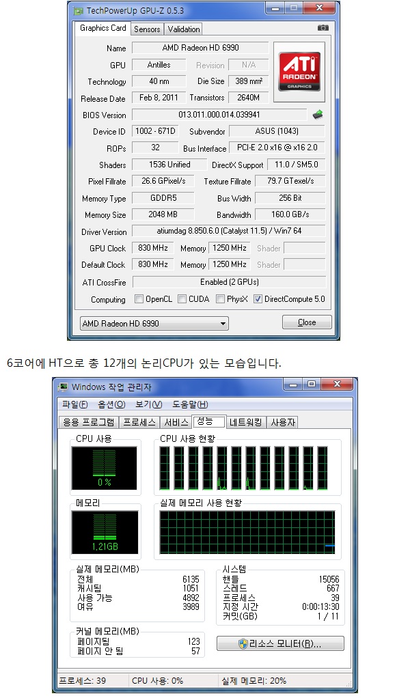Screen dimensions: 410x698
Task: Click the Task Manager title bar icon
Action: 64,387
